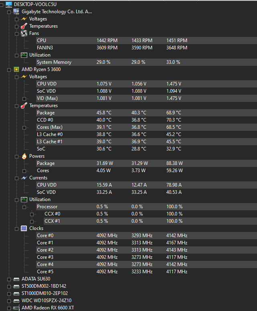Expand the CCX #0 utilization node
The height and width of the screenshot is (311, 257).
(x=32, y=214)
